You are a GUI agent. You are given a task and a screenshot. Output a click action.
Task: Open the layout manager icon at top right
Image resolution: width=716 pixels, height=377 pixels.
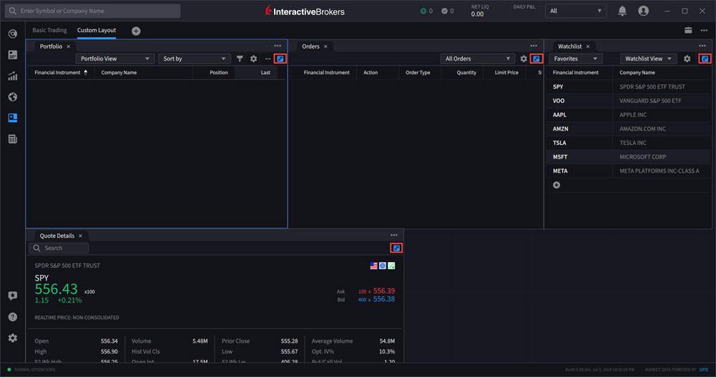688,31
